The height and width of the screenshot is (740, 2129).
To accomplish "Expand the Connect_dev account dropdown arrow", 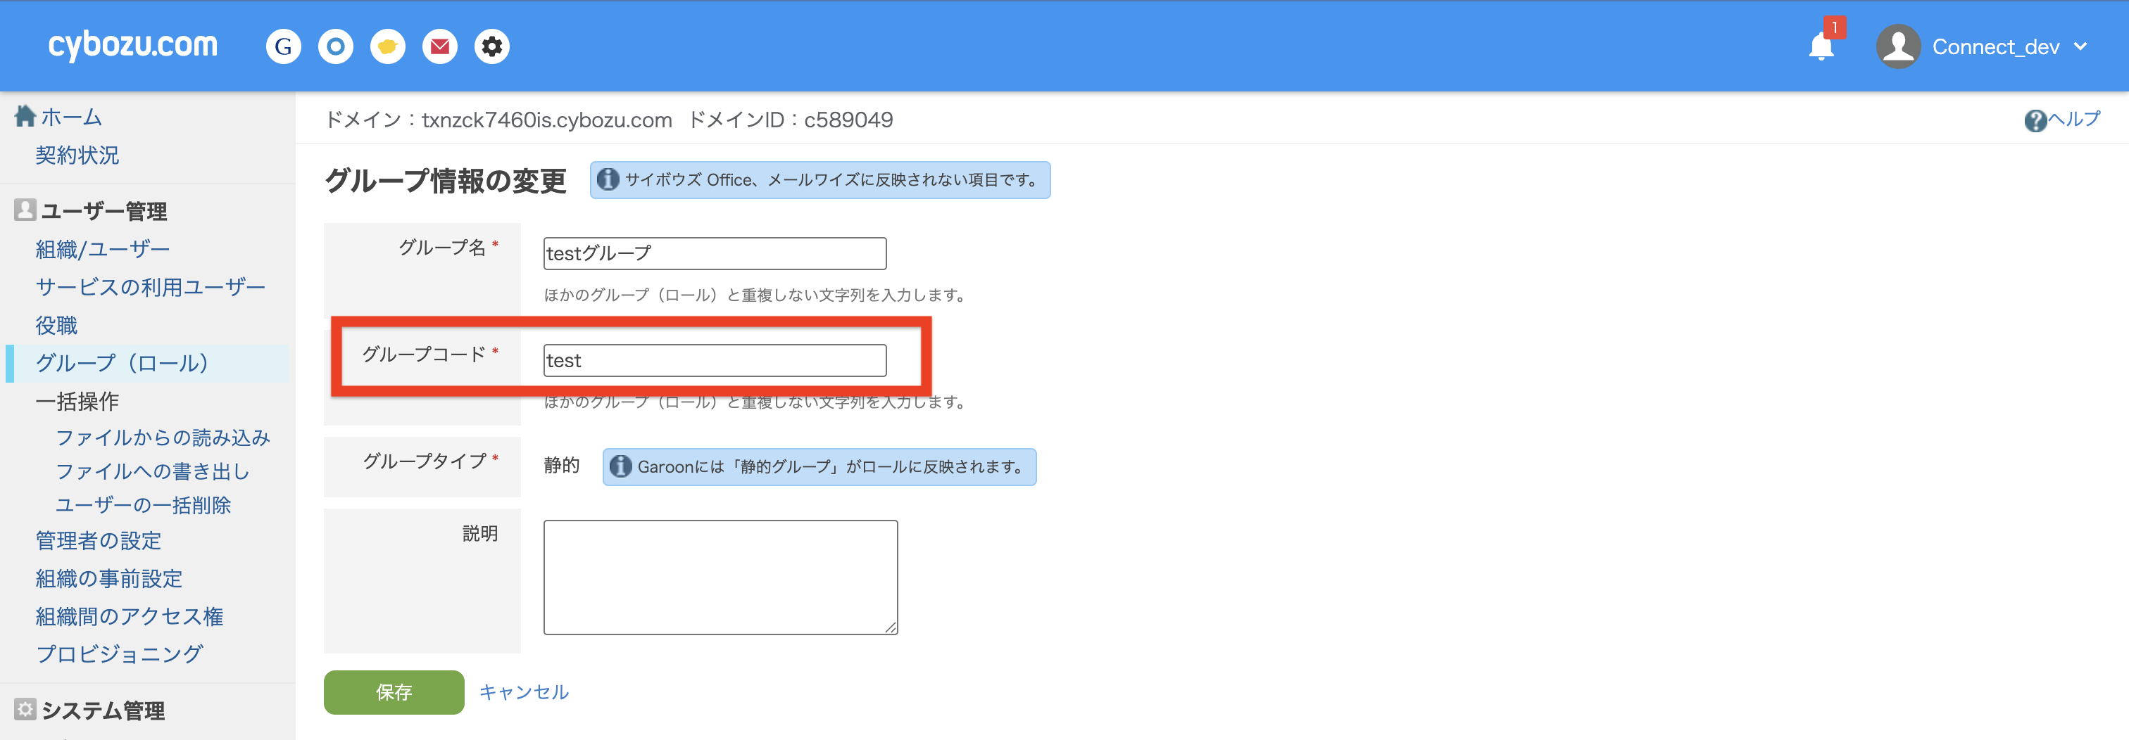I will [2080, 47].
